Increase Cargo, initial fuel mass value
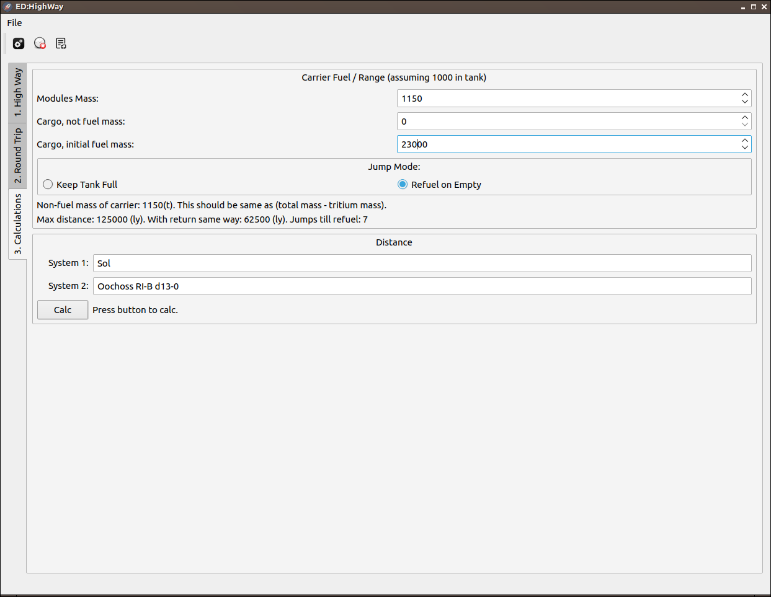Image resolution: width=771 pixels, height=597 pixels. coord(744,141)
